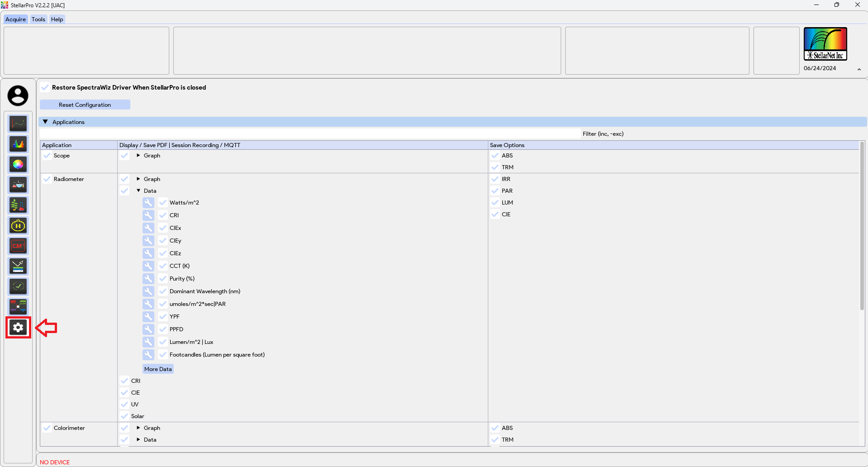The image size is (868, 467).
Task: Toggle Restore SpectraWiz Driver checkbox
Action: click(45, 87)
